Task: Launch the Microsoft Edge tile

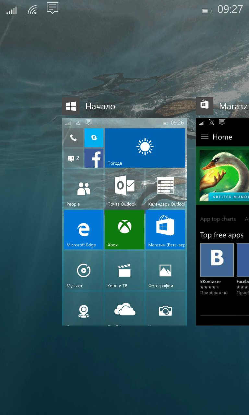Action: click(x=84, y=230)
